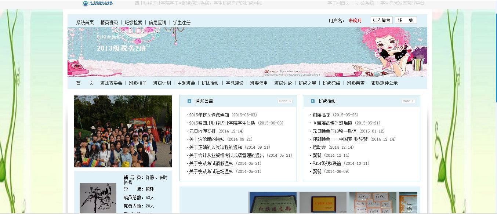Open MORE for the 班级活动 panel
This screenshot has width=497, height=214.
point(408,101)
